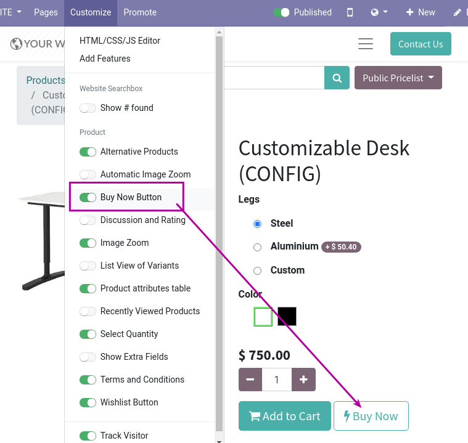
Task: Open the Pages menu
Action: tap(46, 12)
